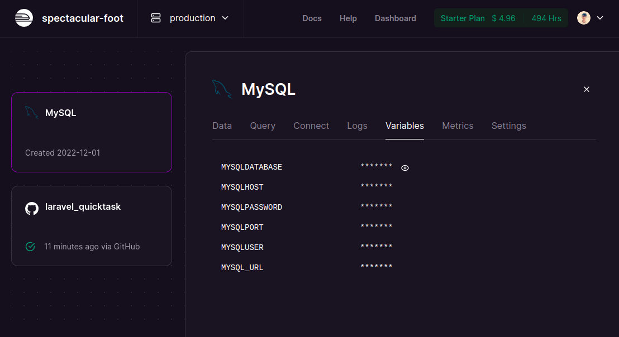Switch to the Connect tab
This screenshot has width=619, height=337.
pyautogui.click(x=311, y=126)
